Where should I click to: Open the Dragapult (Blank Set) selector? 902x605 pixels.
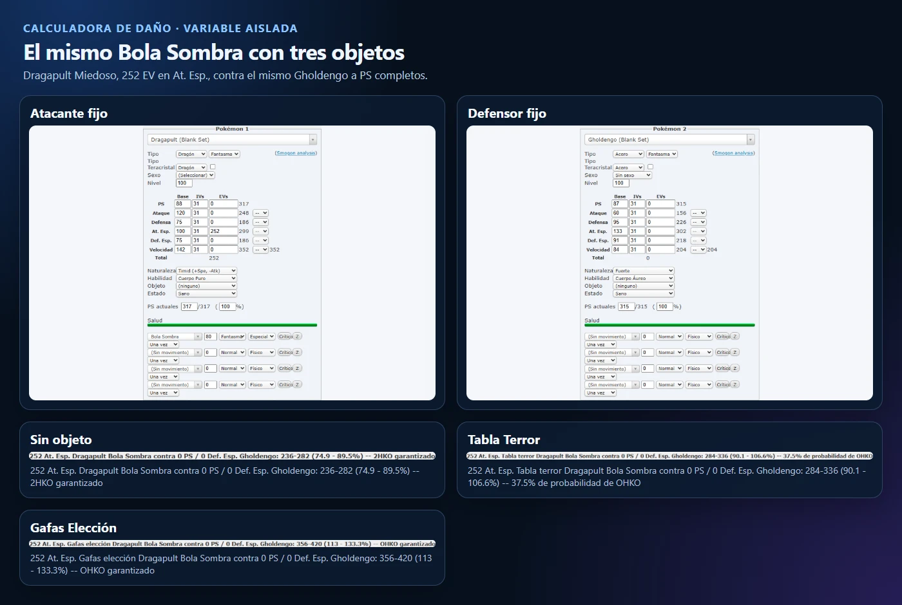tap(232, 140)
